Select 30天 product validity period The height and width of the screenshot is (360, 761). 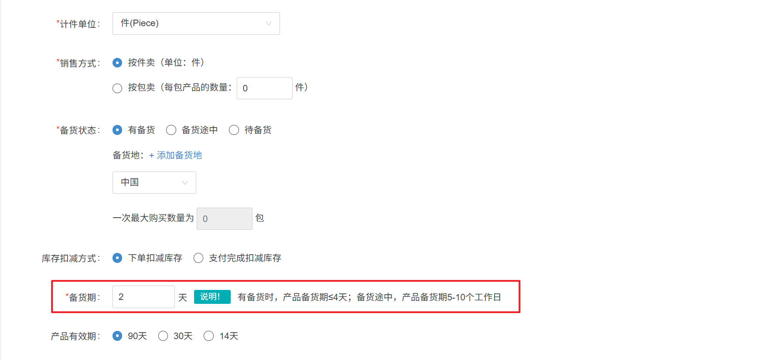point(163,336)
